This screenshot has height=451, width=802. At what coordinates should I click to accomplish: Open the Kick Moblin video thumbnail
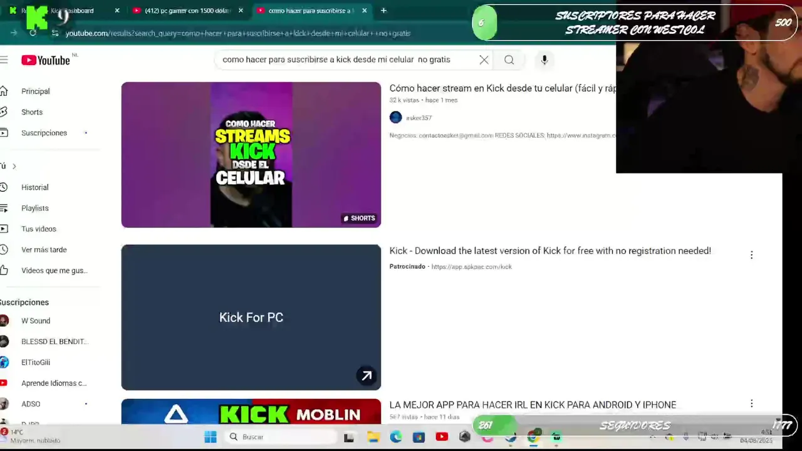click(x=251, y=412)
